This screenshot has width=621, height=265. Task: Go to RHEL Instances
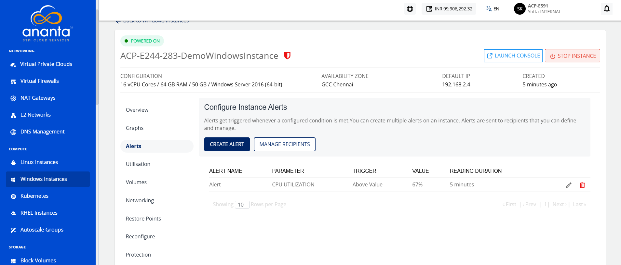(39, 213)
